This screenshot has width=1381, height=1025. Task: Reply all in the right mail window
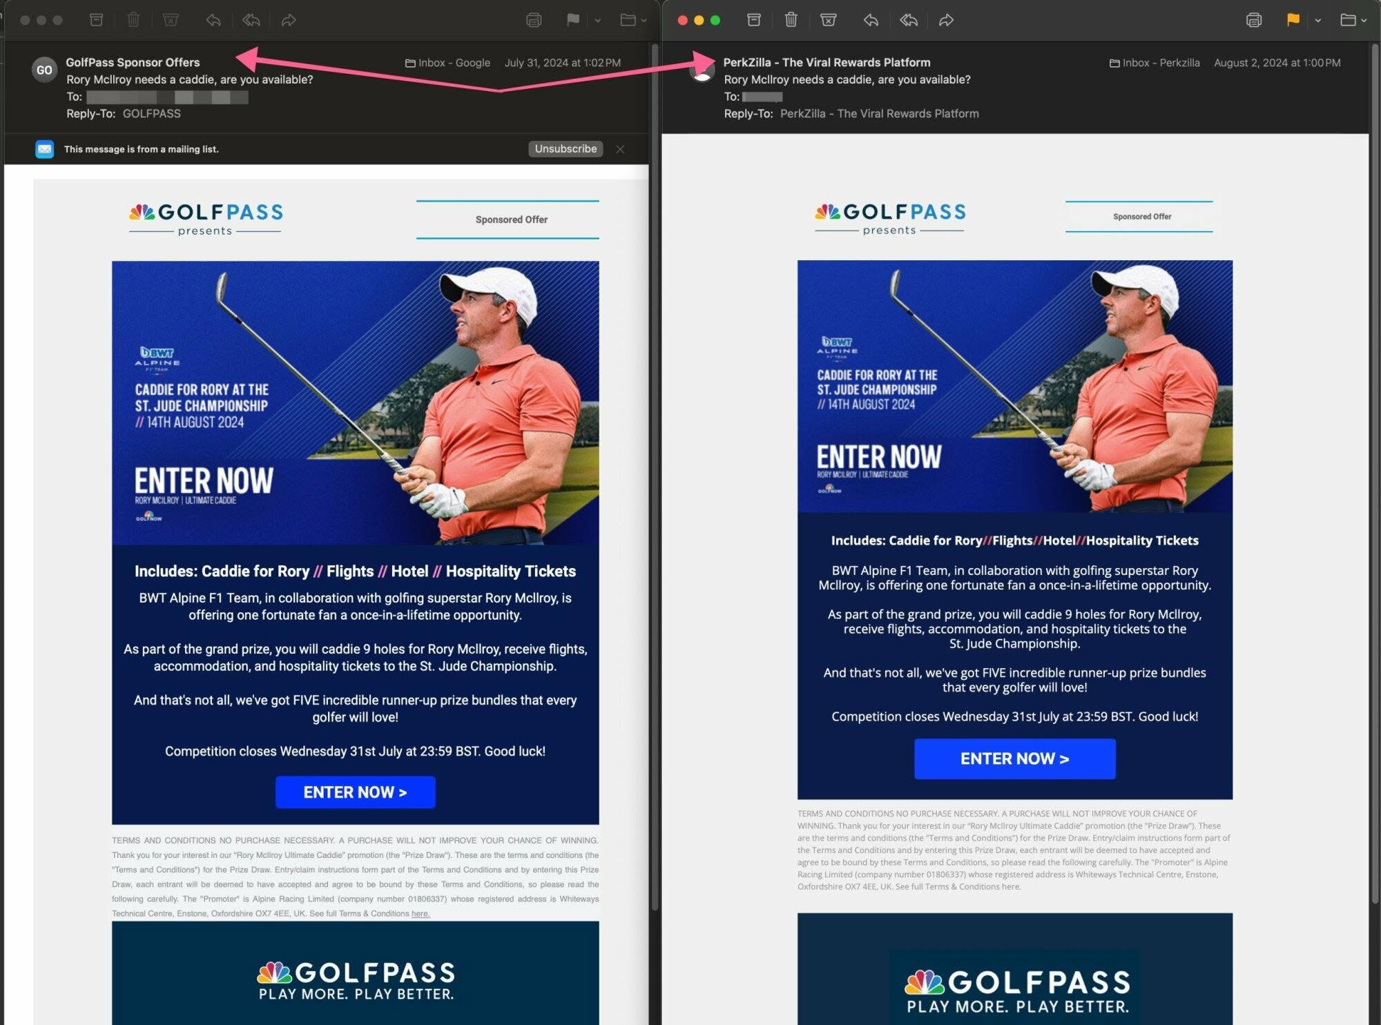tap(909, 20)
